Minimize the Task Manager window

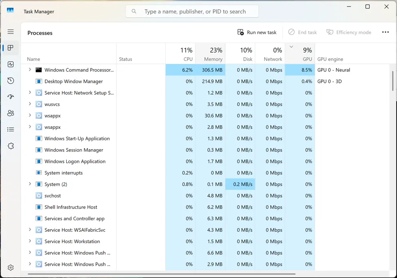[x=349, y=7]
